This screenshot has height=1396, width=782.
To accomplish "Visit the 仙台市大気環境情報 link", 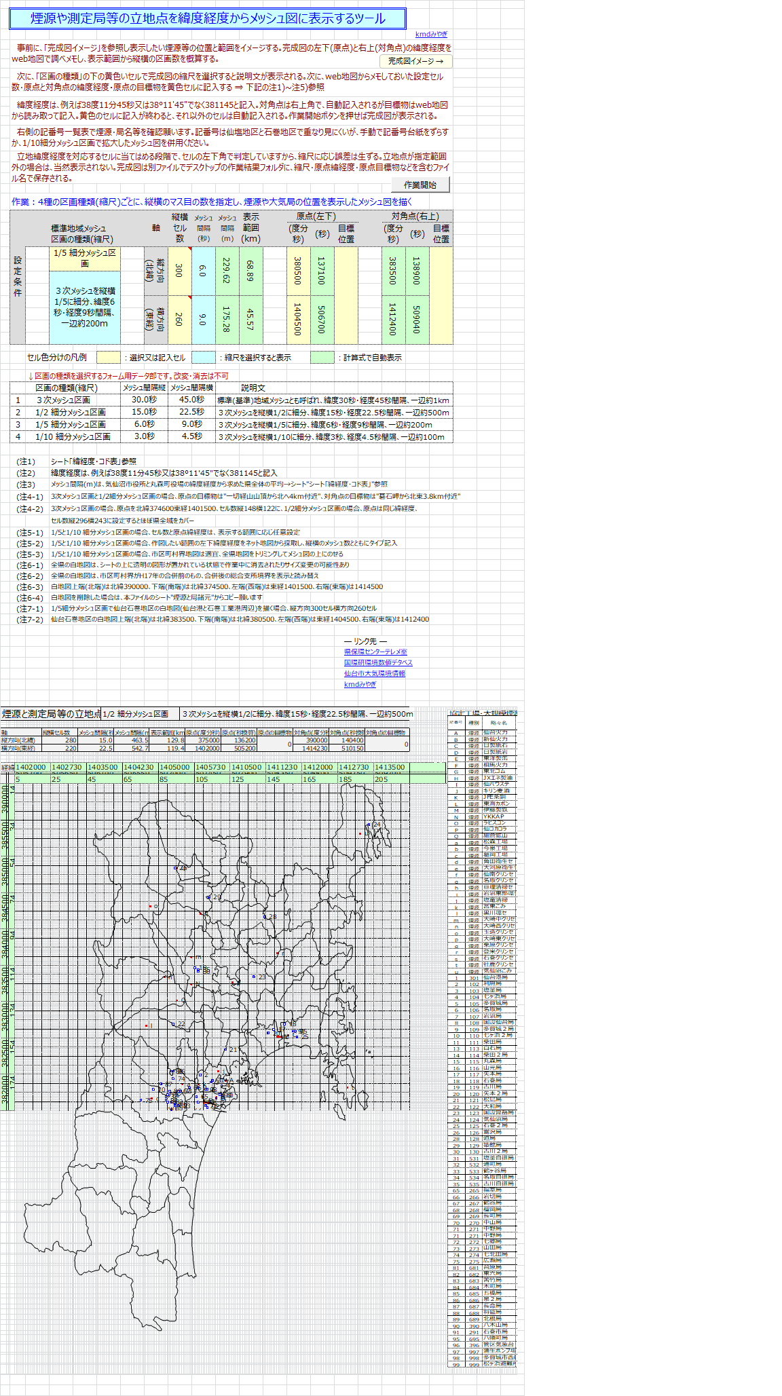I will click(x=375, y=673).
